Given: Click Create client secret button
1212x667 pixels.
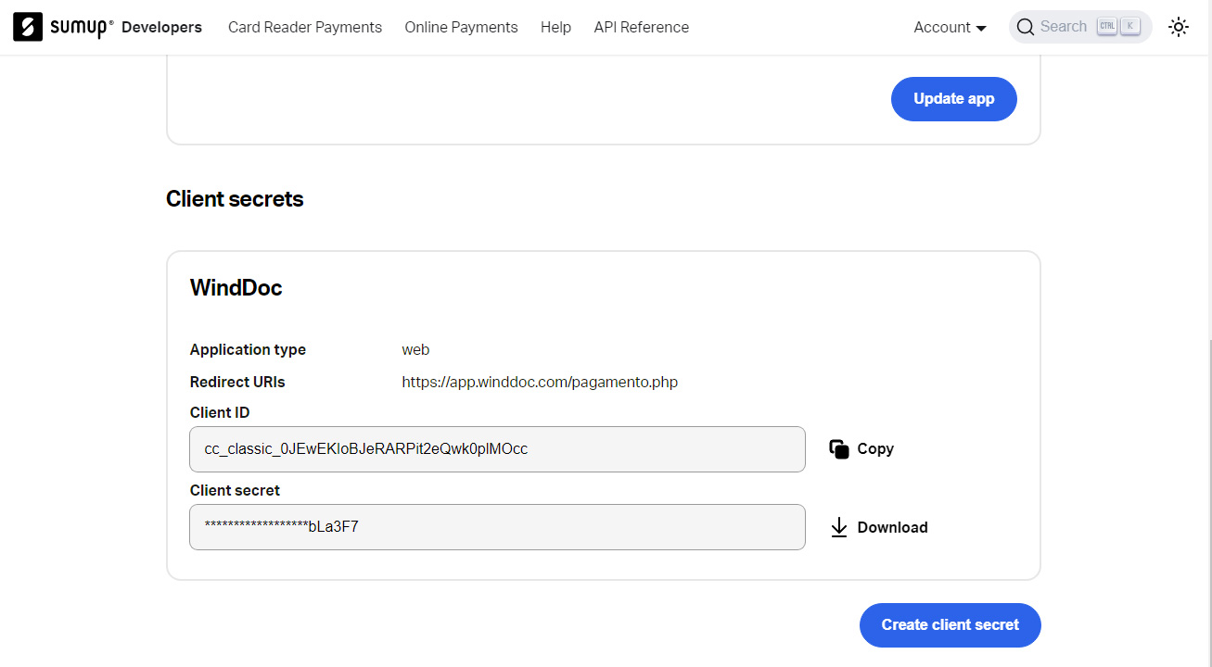Looking at the screenshot, I should point(950,624).
